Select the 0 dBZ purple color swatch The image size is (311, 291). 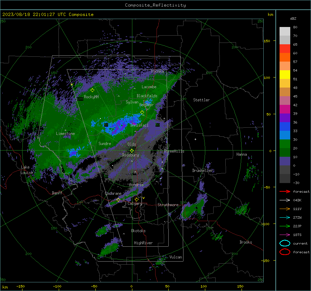pos(285,161)
